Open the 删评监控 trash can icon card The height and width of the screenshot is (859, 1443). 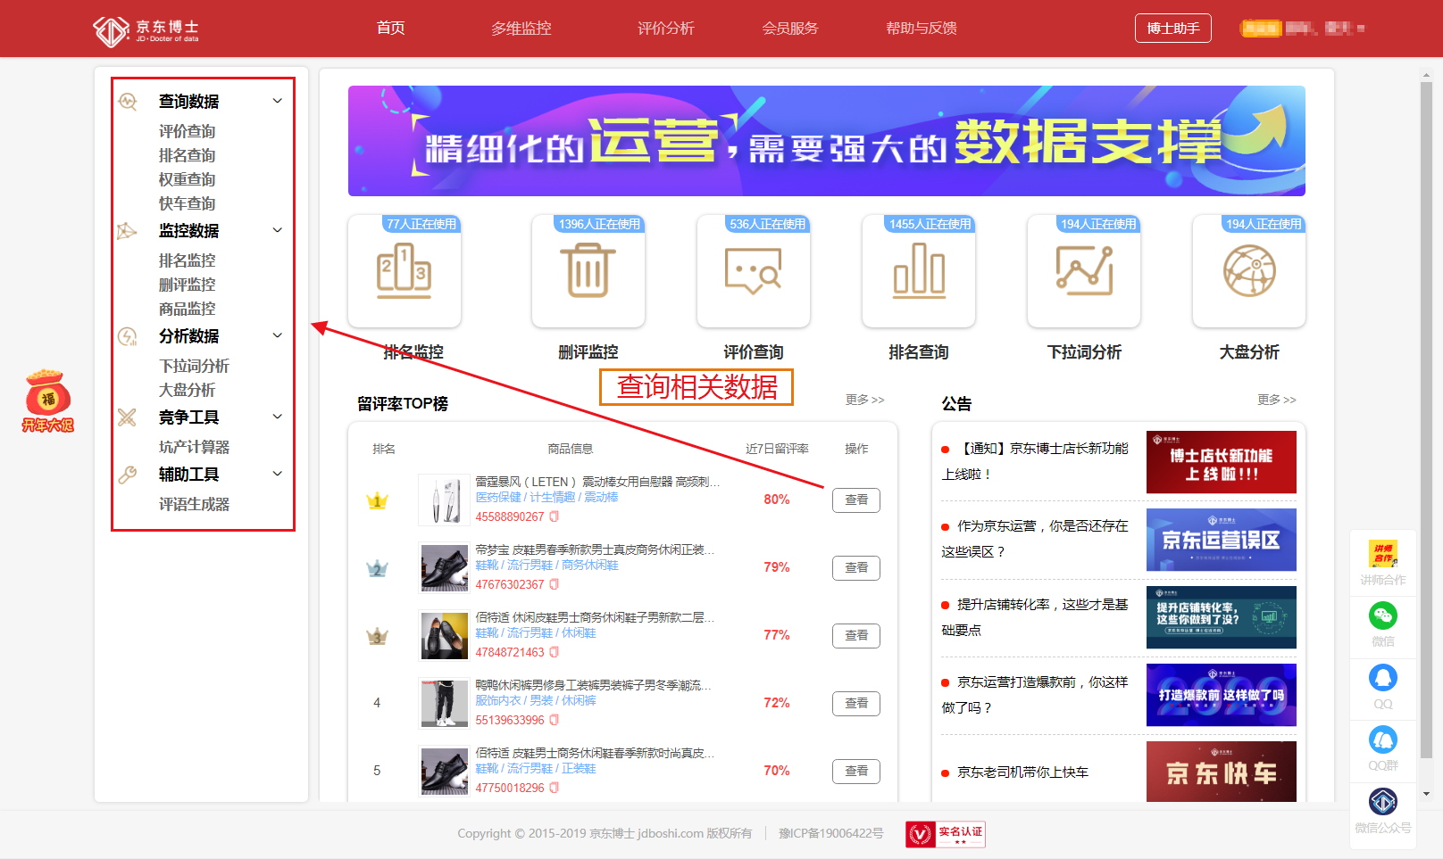(588, 271)
